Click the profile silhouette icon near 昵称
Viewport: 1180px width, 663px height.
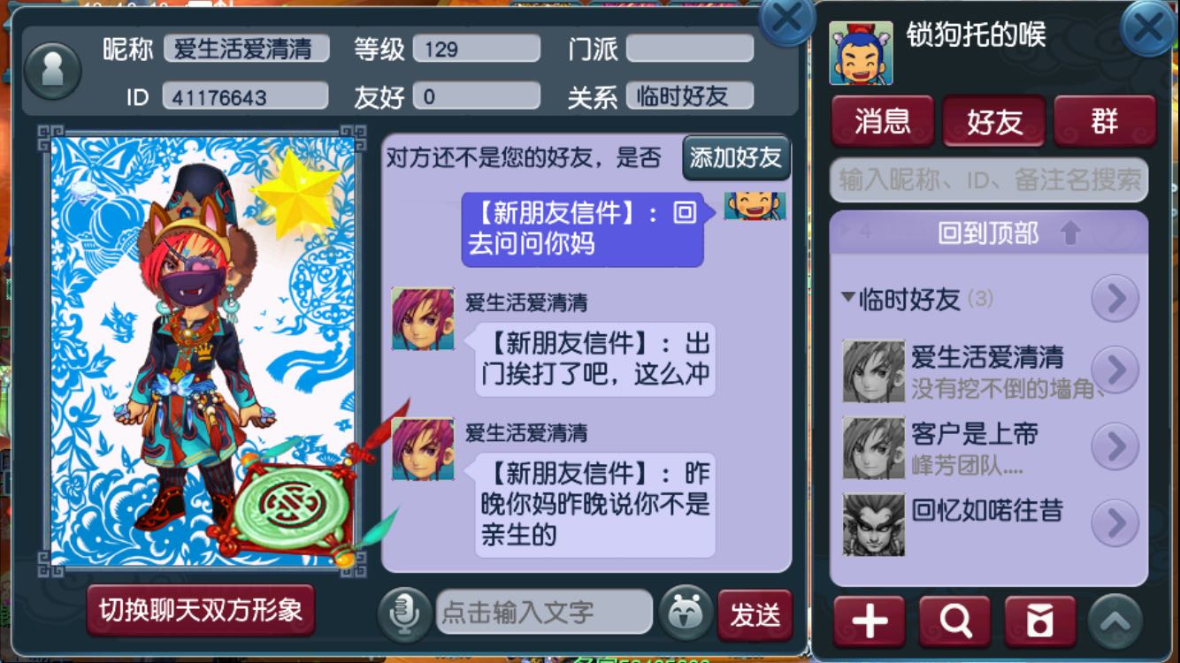(x=53, y=71)
